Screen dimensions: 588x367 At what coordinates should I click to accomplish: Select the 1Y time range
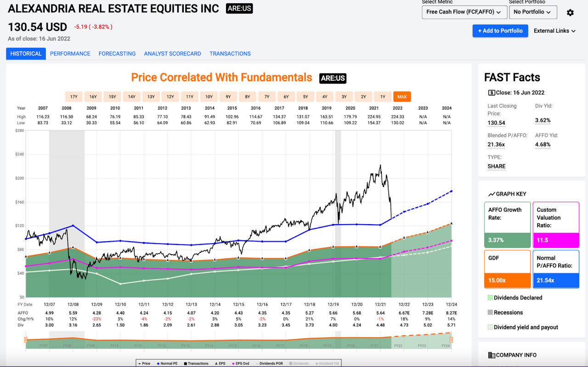click(x=382, y=97)
